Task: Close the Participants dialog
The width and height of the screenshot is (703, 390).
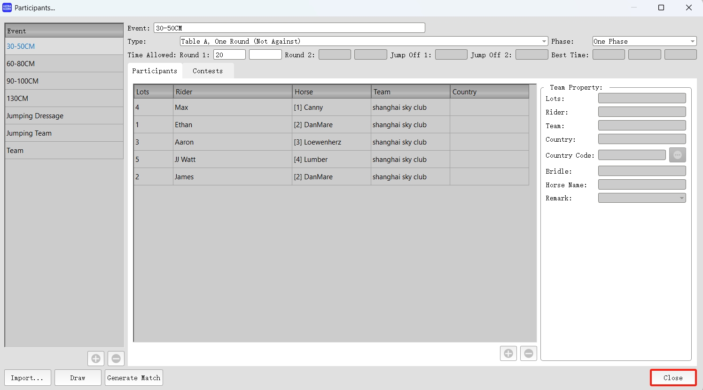Action: pyautogui.click(x=672, y=377)
